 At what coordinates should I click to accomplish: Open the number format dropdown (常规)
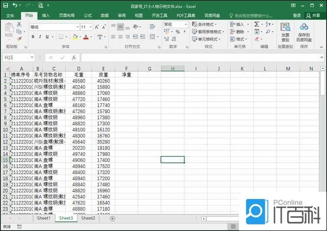tap(185, 24)
